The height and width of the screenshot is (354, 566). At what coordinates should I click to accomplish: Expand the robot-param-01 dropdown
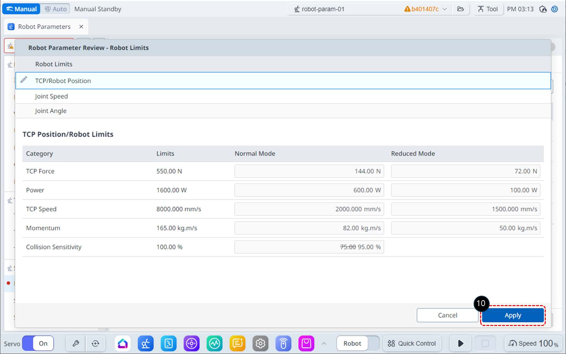(x=444, y=9)
